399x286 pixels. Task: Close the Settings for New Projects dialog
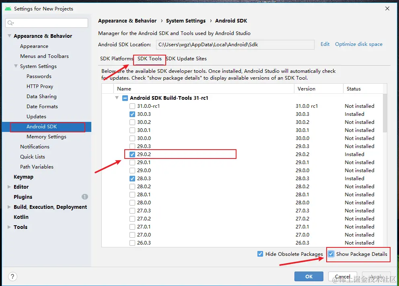click(x=387, y=8)
